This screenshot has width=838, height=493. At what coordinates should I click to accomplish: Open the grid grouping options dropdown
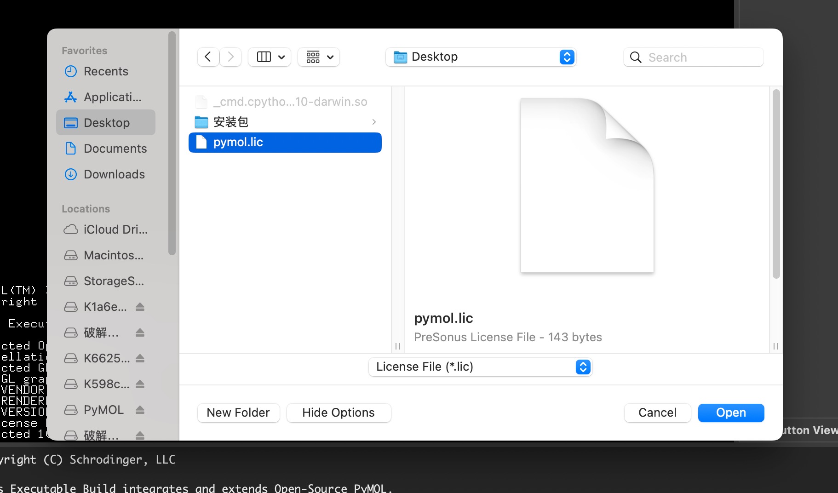tap(319, 57)
